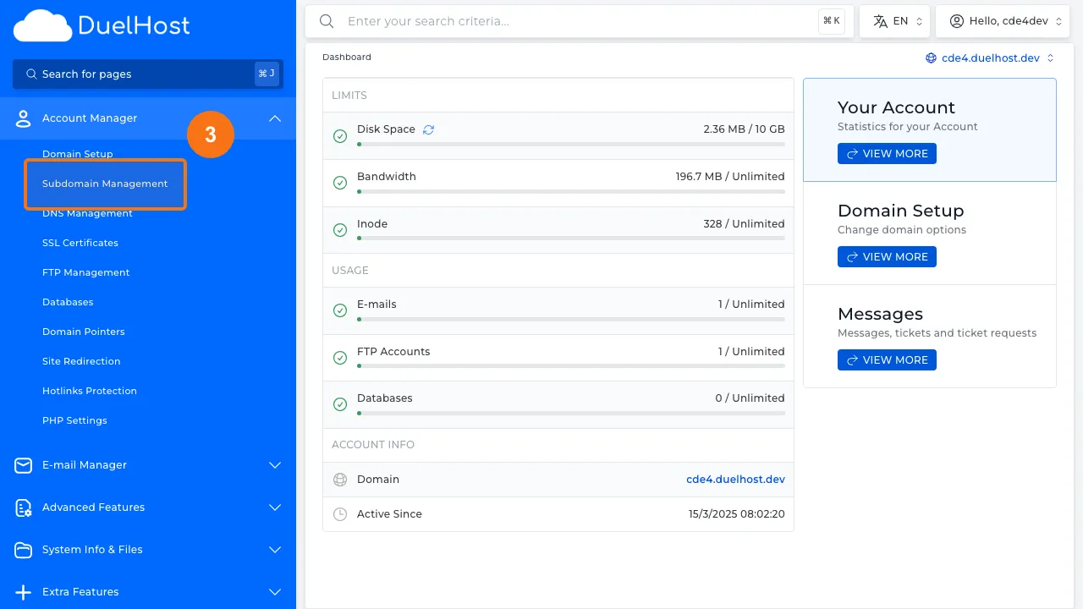Screen dimensions: 1083x609
Task: Expand the Advanced Features section
Action: (274, 507)
